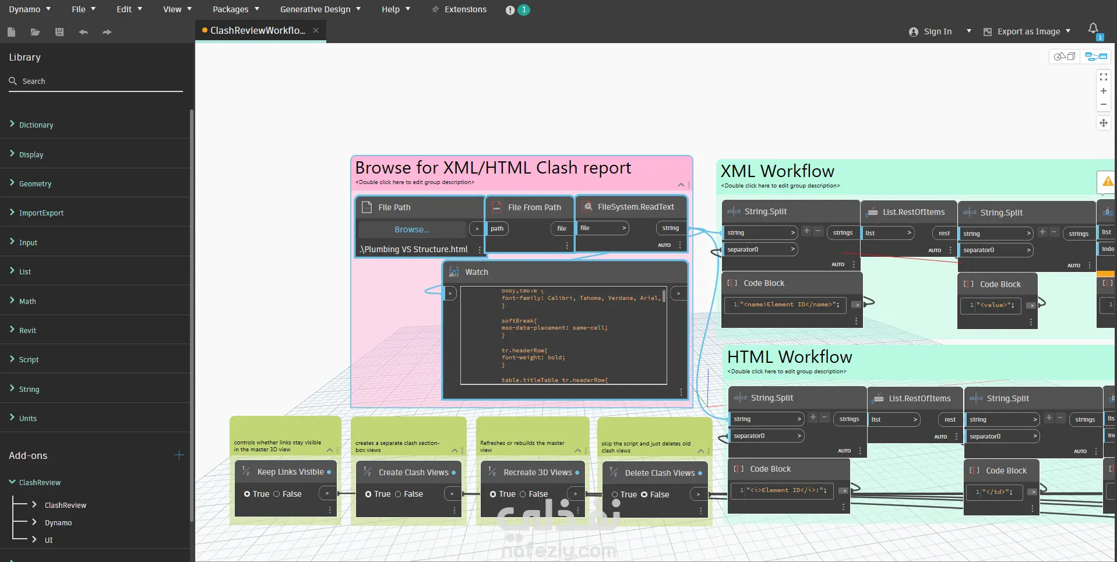This screenshot has height=562, width=1117.
Task: Click the Redo arrow icon
Action: coord(107,32)
